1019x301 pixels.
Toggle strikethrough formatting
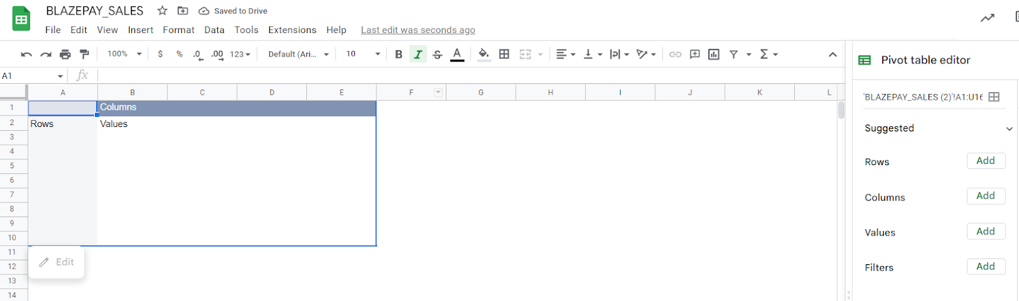pos(438,55)
